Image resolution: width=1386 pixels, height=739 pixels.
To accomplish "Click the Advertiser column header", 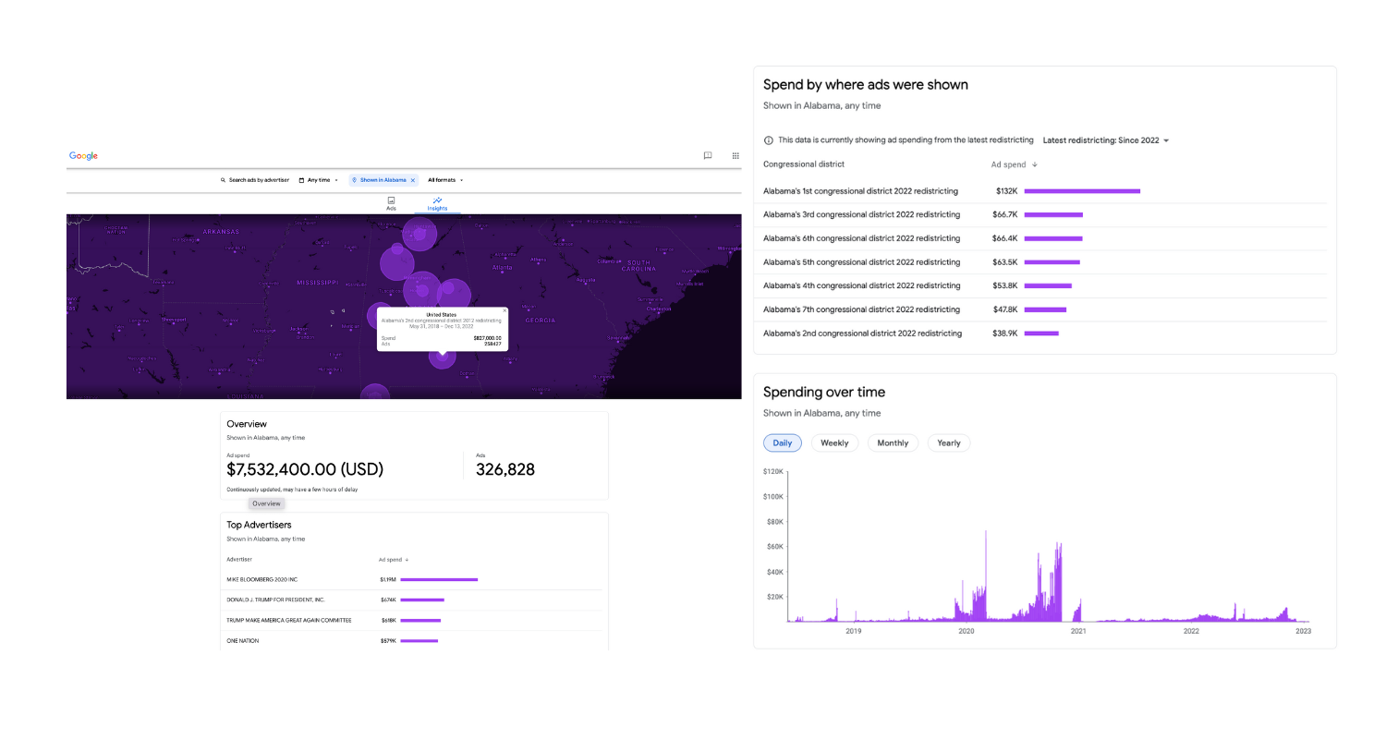I will [x=239, y=560].
